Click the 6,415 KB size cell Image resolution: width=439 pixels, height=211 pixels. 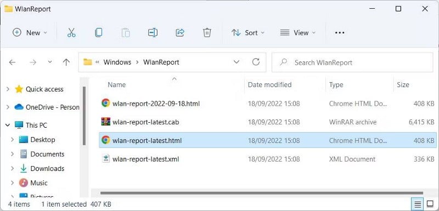tap(421, 122)
